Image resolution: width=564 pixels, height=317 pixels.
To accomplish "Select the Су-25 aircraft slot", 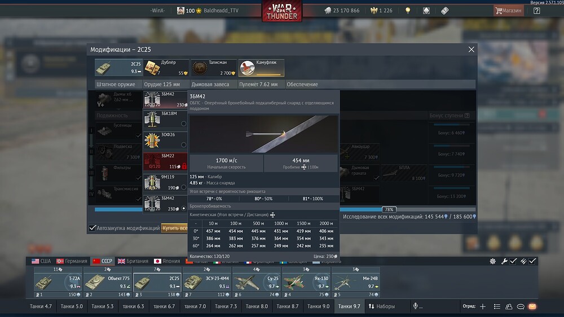I will coord(257,282).
